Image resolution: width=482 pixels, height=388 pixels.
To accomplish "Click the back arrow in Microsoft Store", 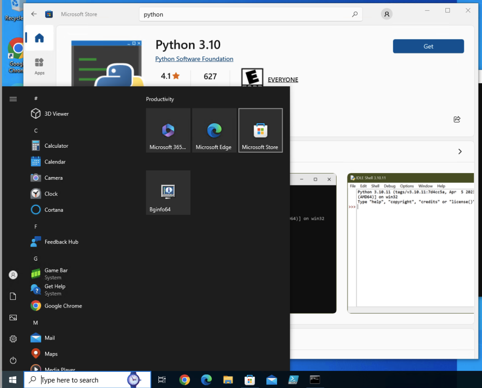I will [34, 14].
